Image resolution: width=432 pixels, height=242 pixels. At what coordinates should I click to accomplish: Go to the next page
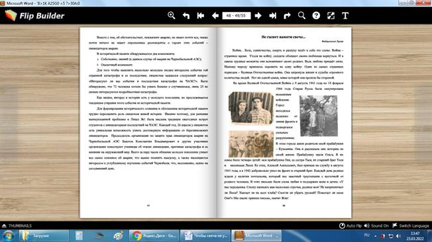pos(258,16)
